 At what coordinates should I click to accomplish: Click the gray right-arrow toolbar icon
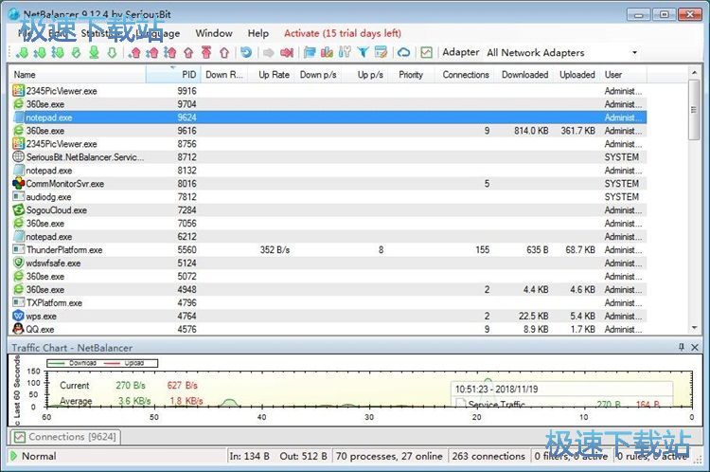point(269,52)
